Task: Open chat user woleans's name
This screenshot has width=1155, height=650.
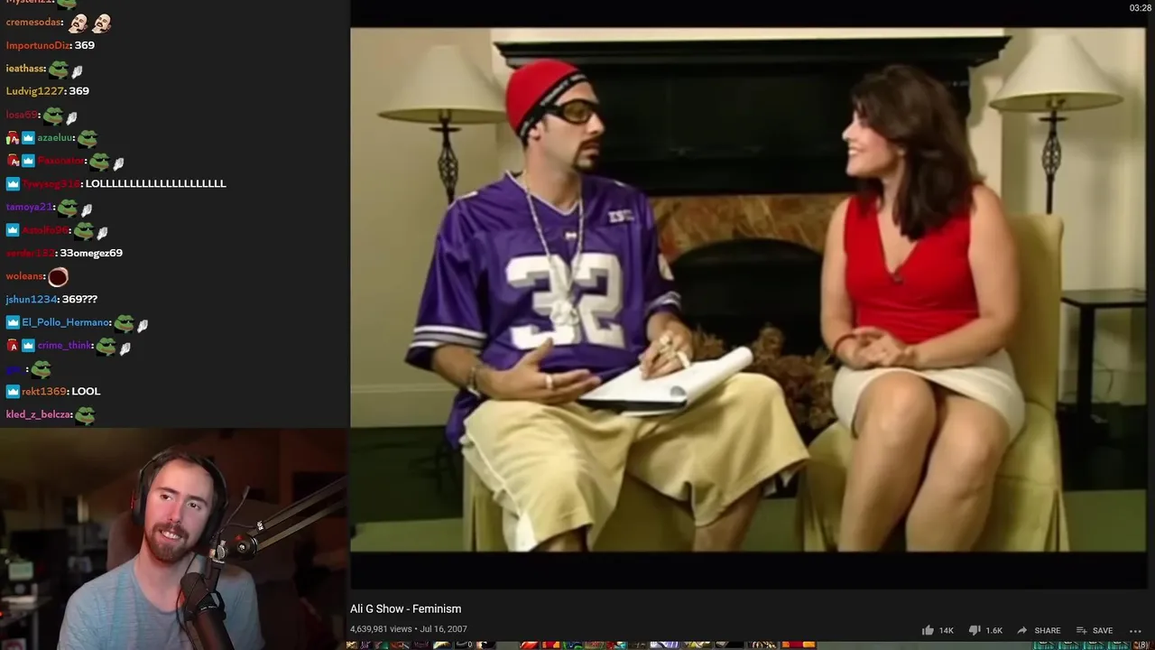Action: tap(24, 276)
